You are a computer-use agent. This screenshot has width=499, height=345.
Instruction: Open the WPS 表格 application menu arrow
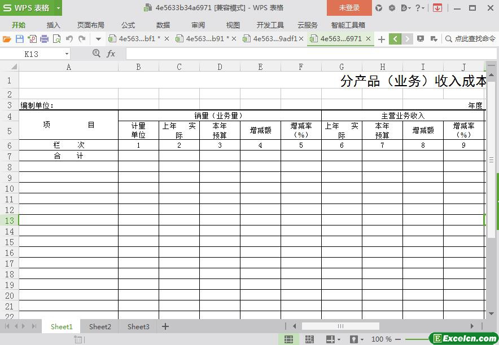(x=58, y=8)
